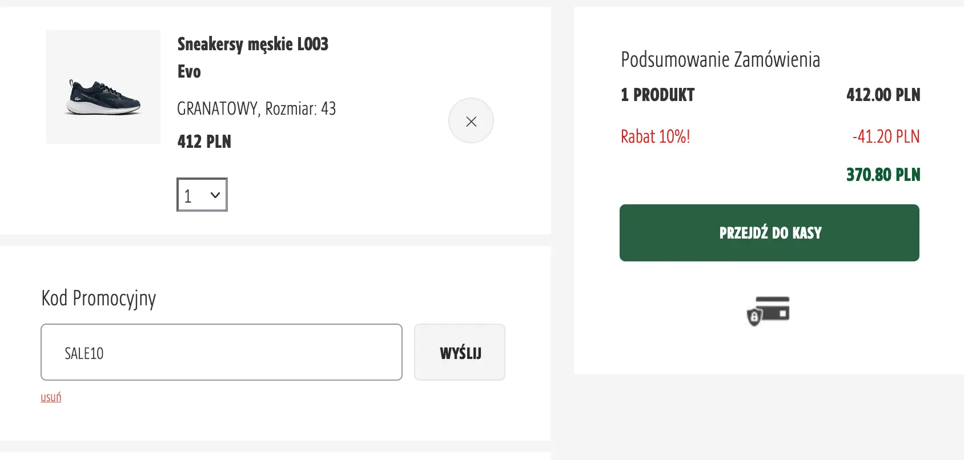Remove the sneakers with the X button
This screenshot has width=964, height=460.
click(x=471, y=121)
